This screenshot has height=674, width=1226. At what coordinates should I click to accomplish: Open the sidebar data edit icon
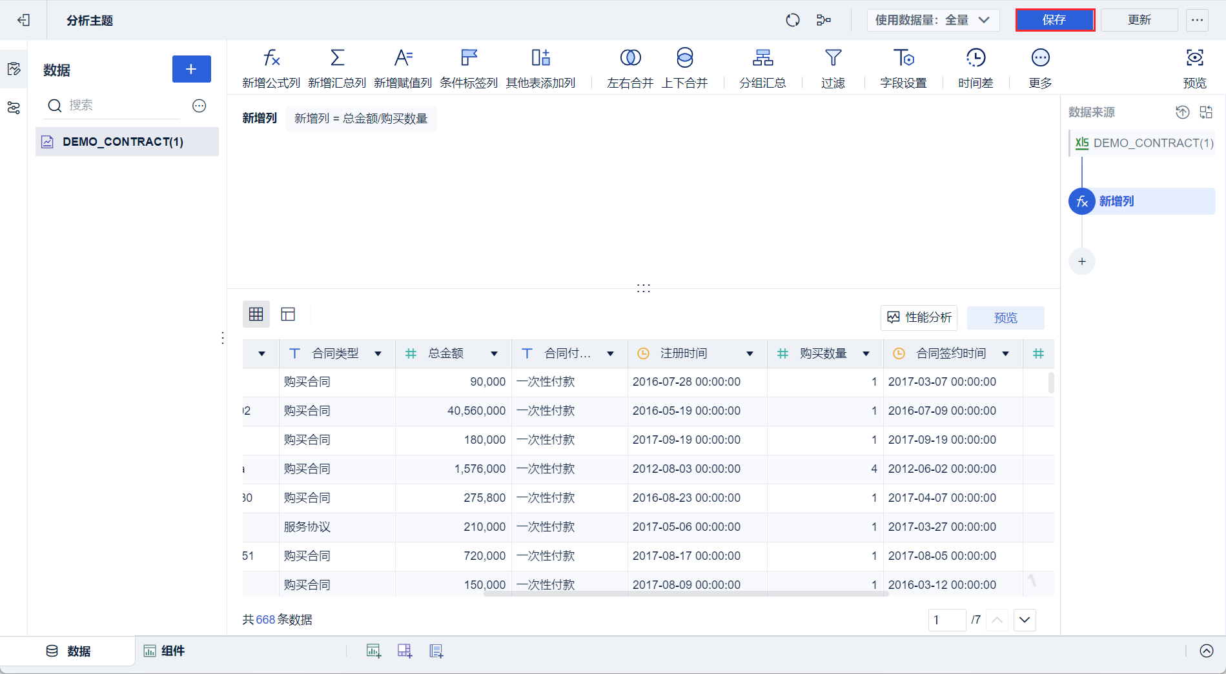click(x=14, y=69)
